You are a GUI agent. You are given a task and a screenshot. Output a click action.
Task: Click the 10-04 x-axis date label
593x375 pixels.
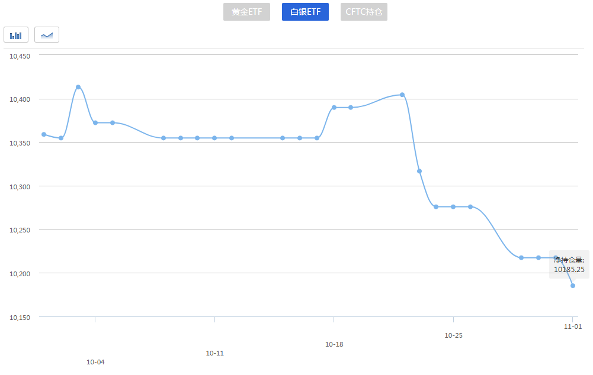tap(95, 362)
